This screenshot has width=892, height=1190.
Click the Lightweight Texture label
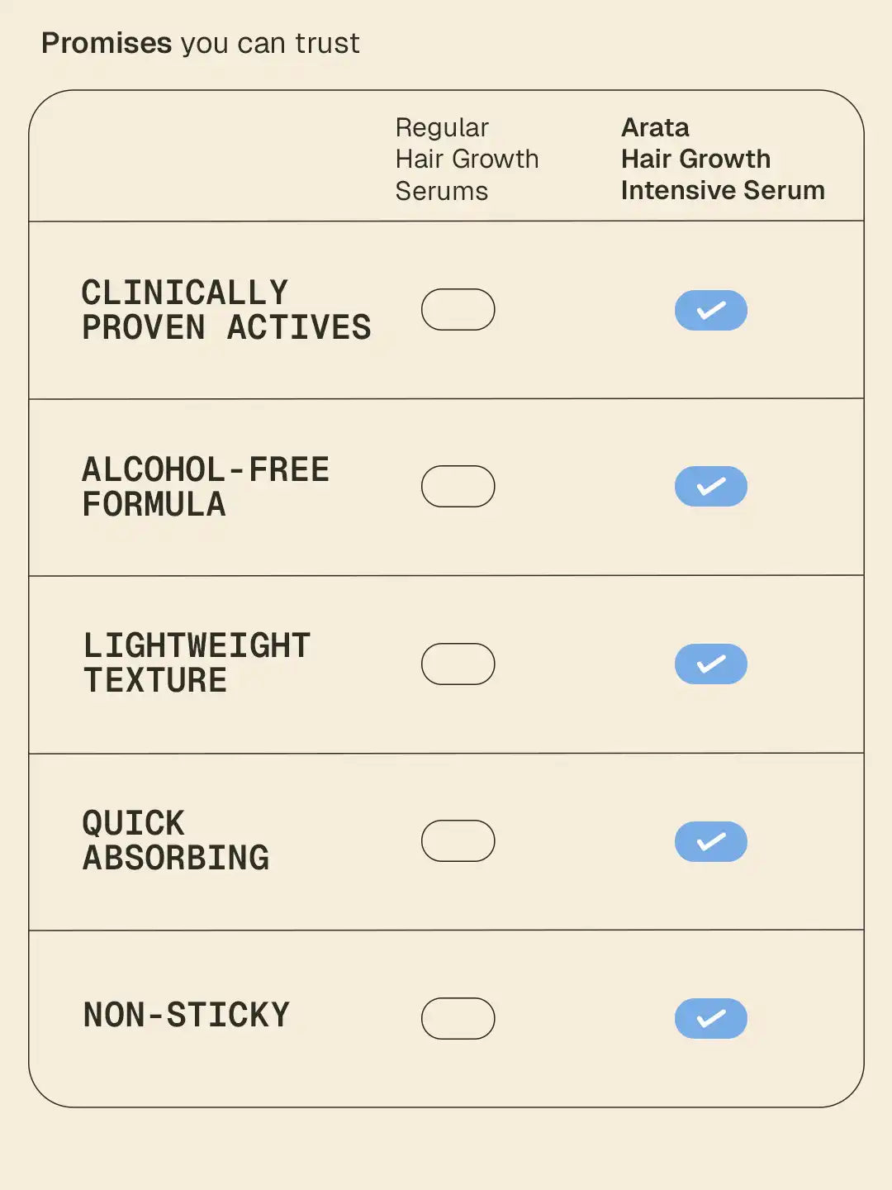pyautogui.click(x=197, y=663)
